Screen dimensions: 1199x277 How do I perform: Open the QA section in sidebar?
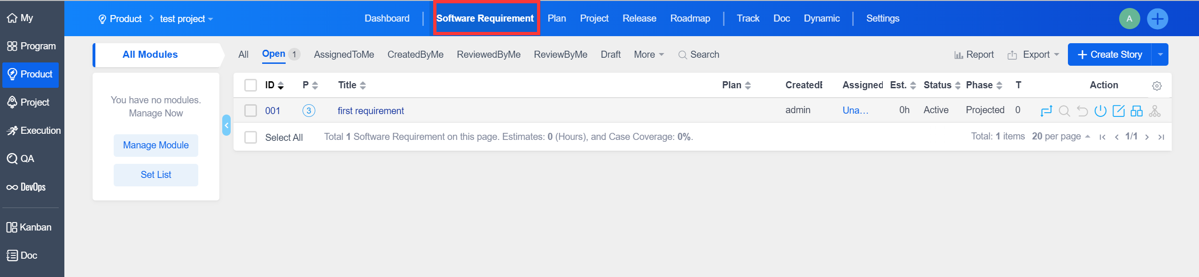pos(21,159)
